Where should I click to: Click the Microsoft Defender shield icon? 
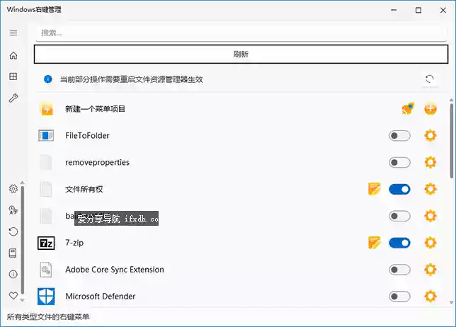tap(46, 296)
